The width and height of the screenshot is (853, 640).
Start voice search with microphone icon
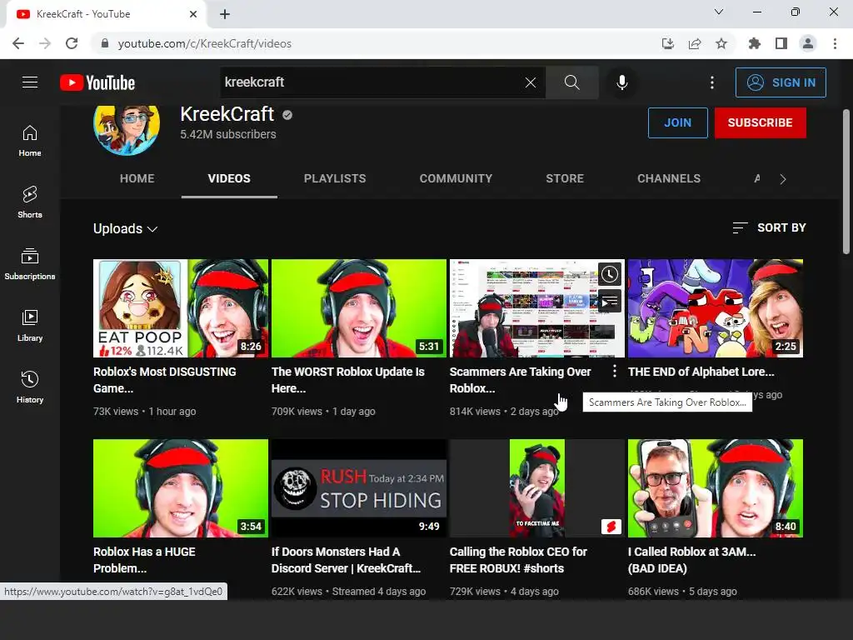[x=621, y=82]
